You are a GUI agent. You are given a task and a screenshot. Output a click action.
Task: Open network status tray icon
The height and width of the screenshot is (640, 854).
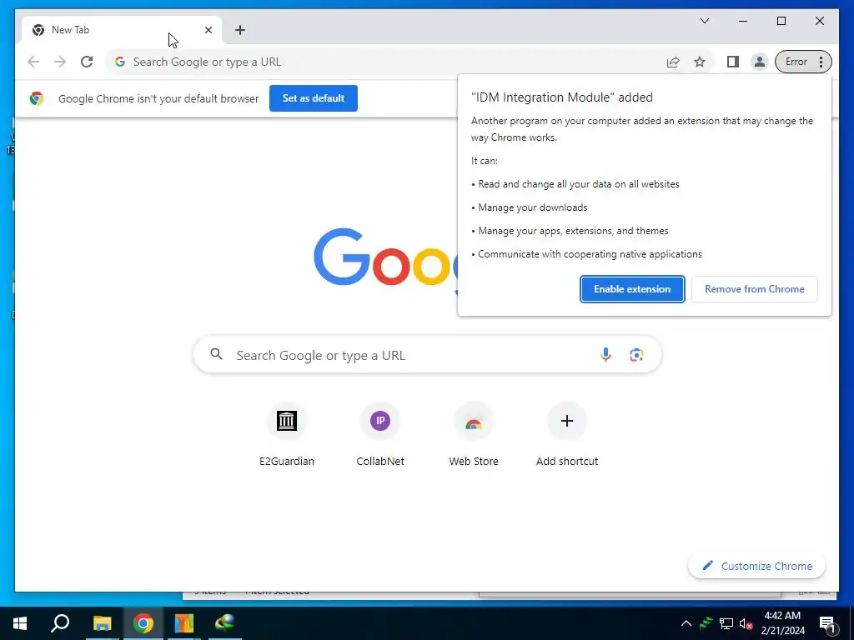[x=726, y=623]
